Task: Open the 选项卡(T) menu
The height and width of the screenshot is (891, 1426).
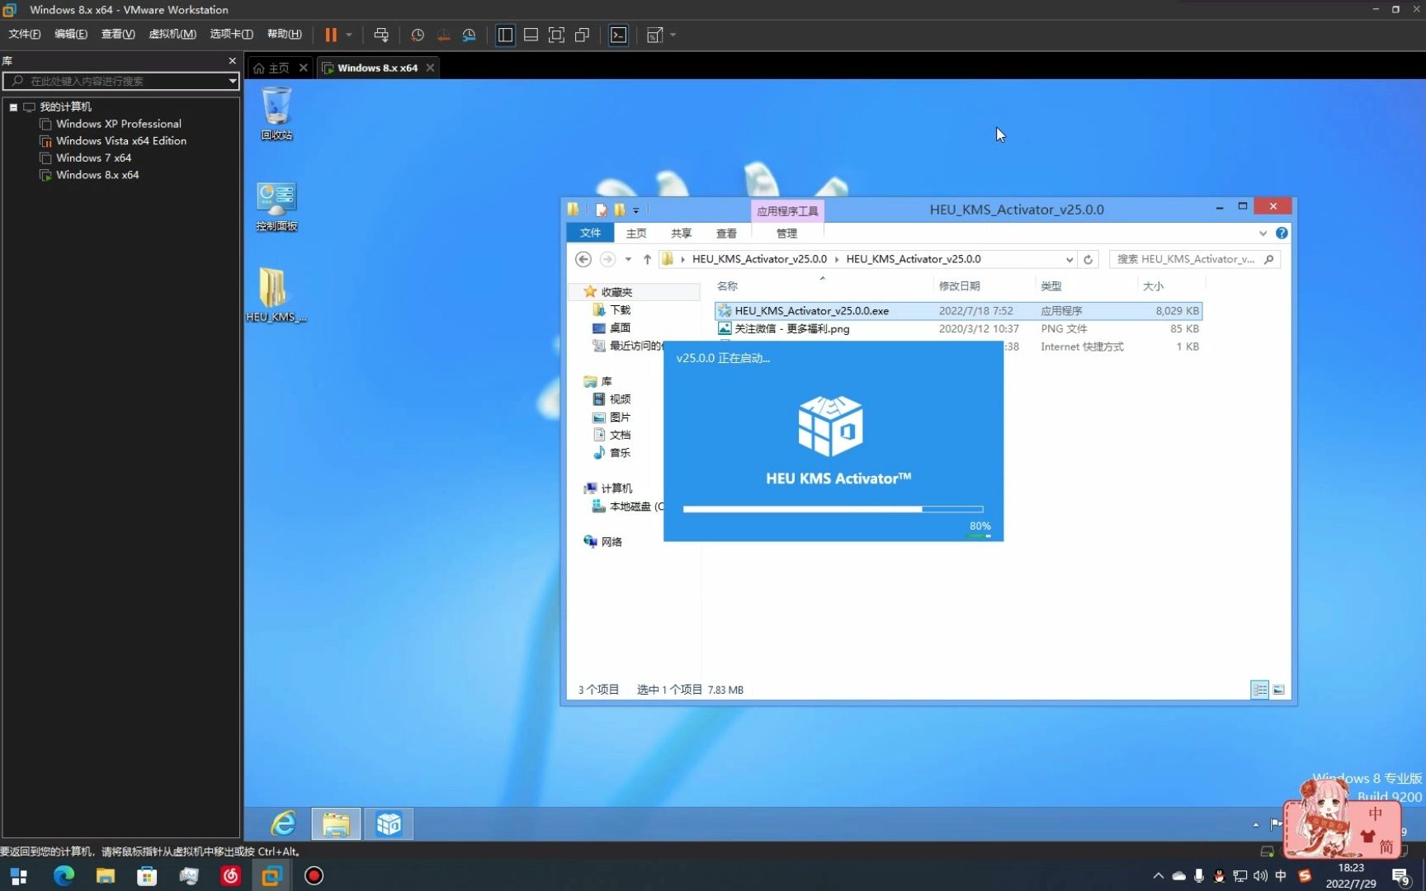Action: pos(231,34)
